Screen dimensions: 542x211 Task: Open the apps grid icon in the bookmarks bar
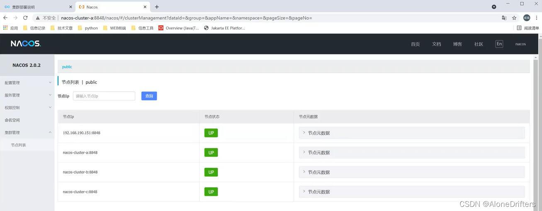click(x=5, y=28)
